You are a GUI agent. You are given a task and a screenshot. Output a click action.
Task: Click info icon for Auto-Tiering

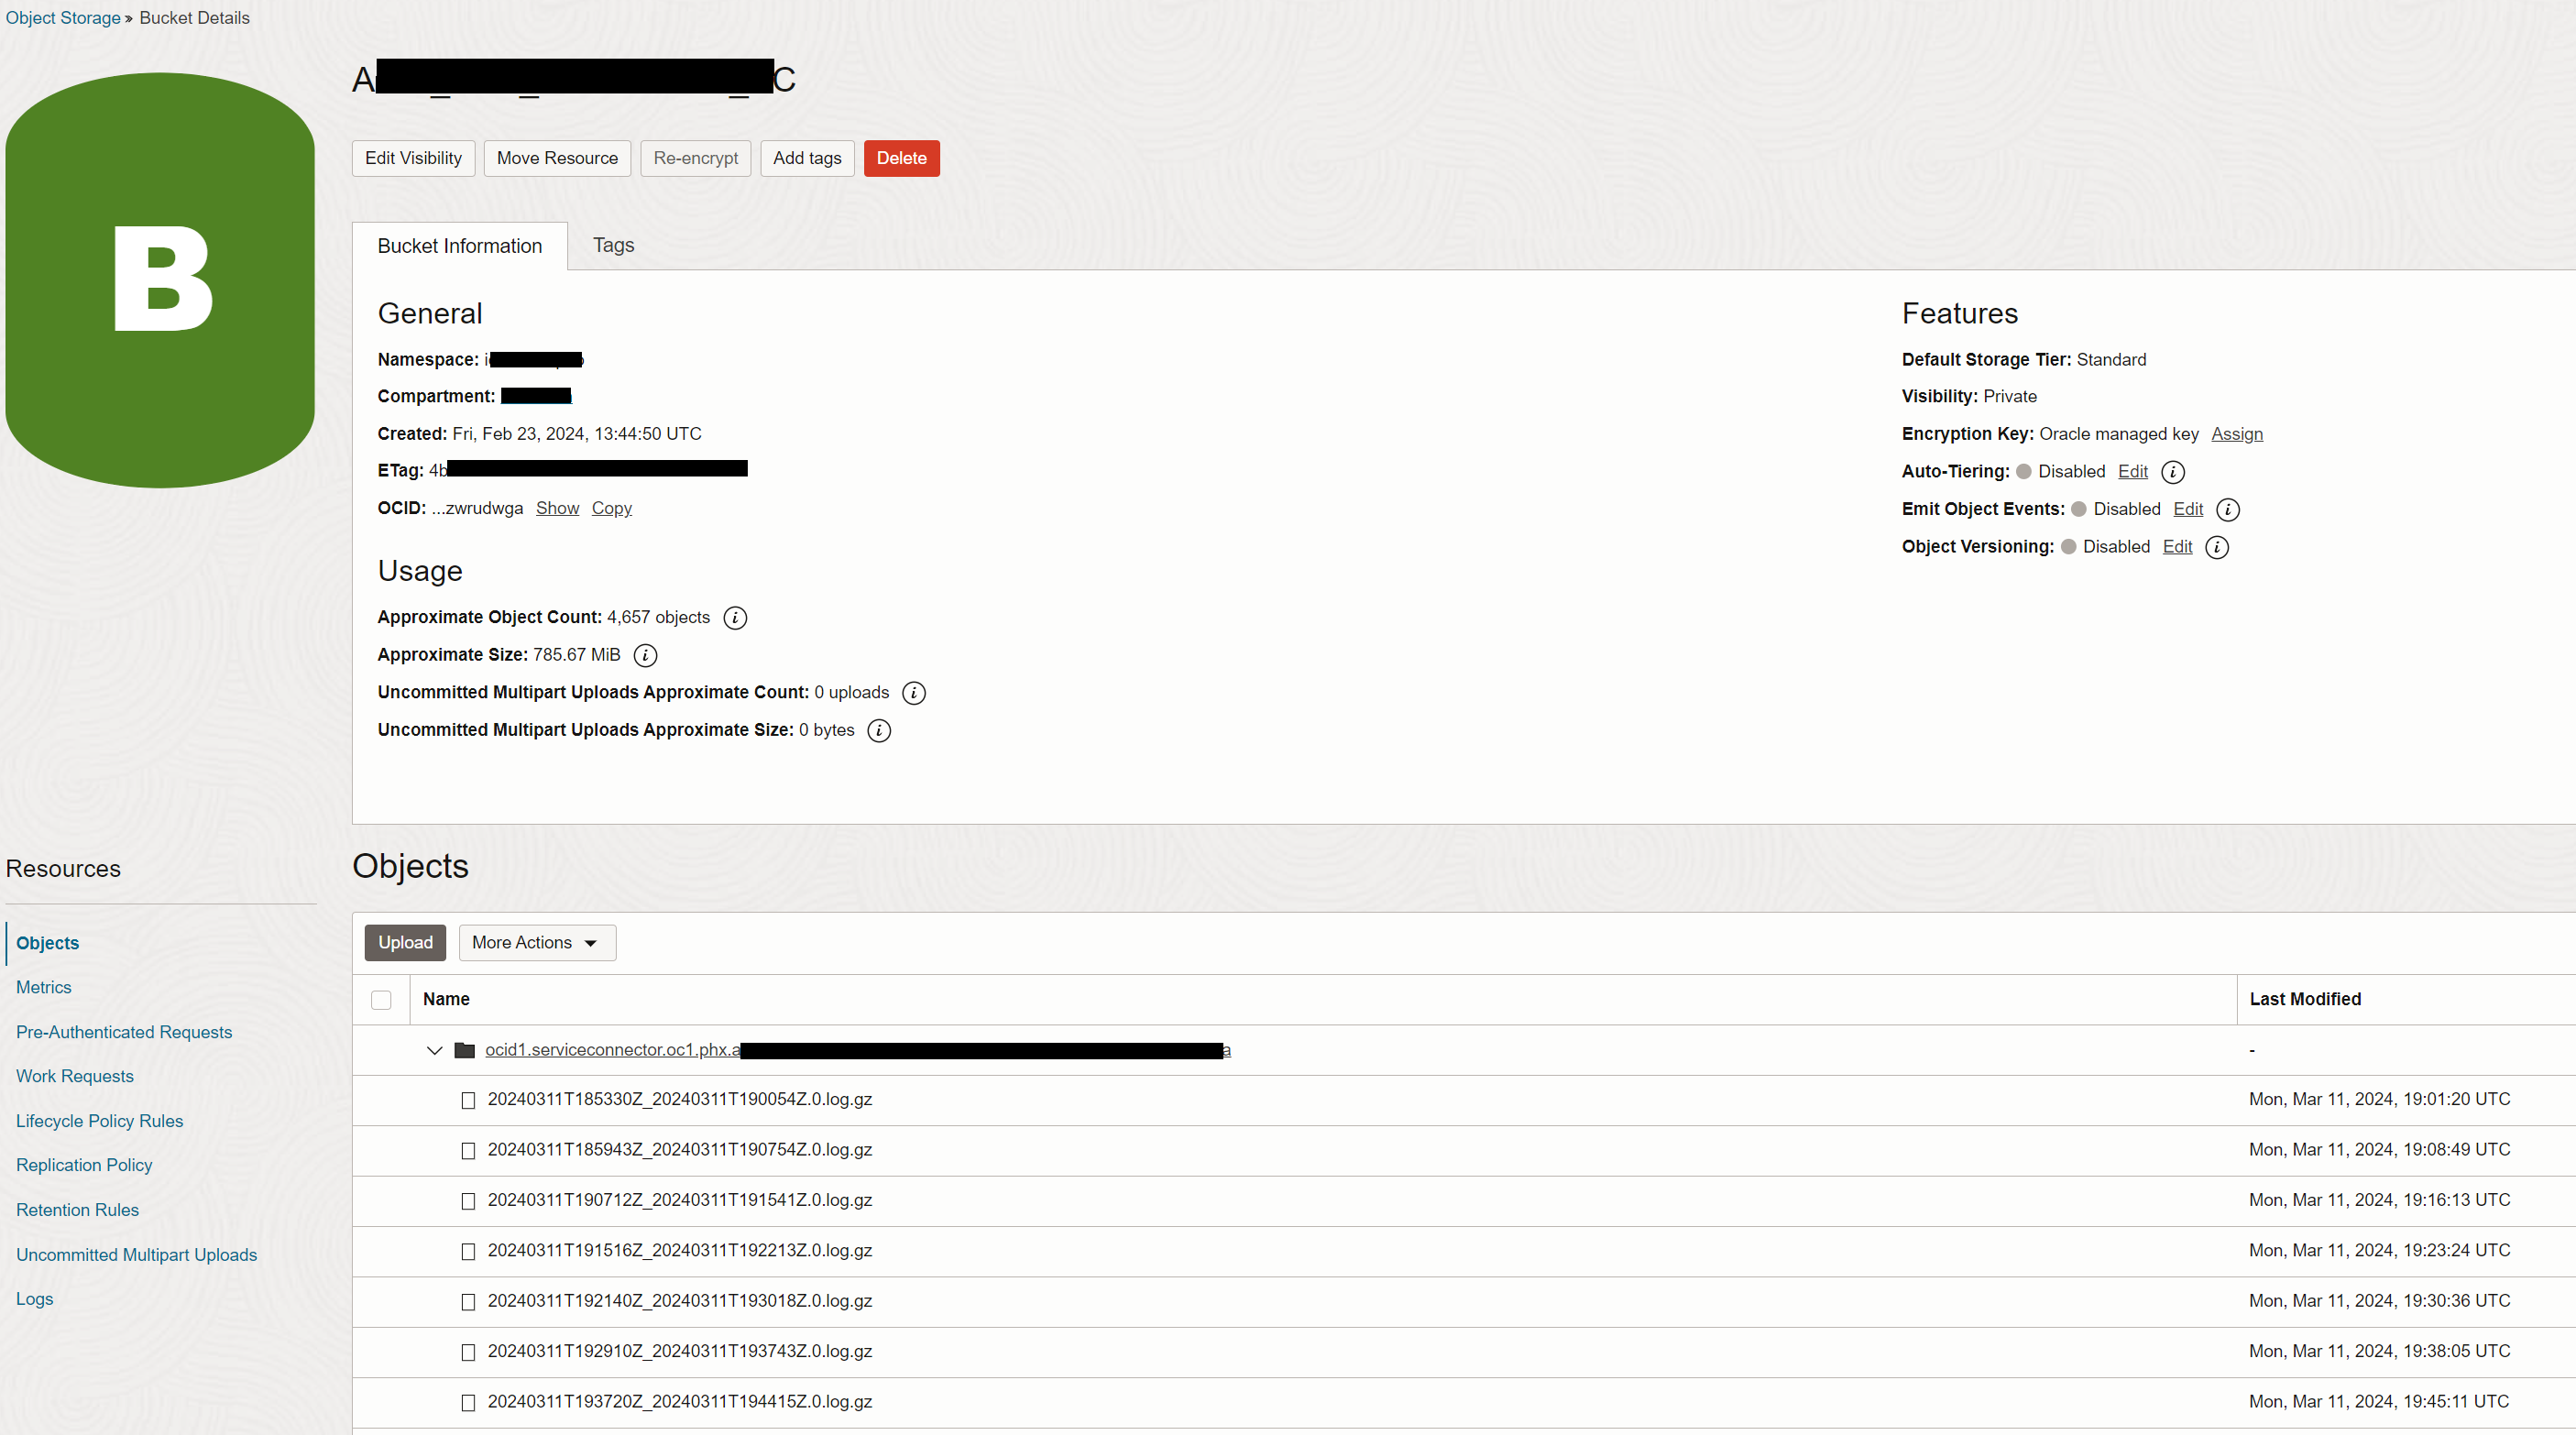tap(2172, 472)
